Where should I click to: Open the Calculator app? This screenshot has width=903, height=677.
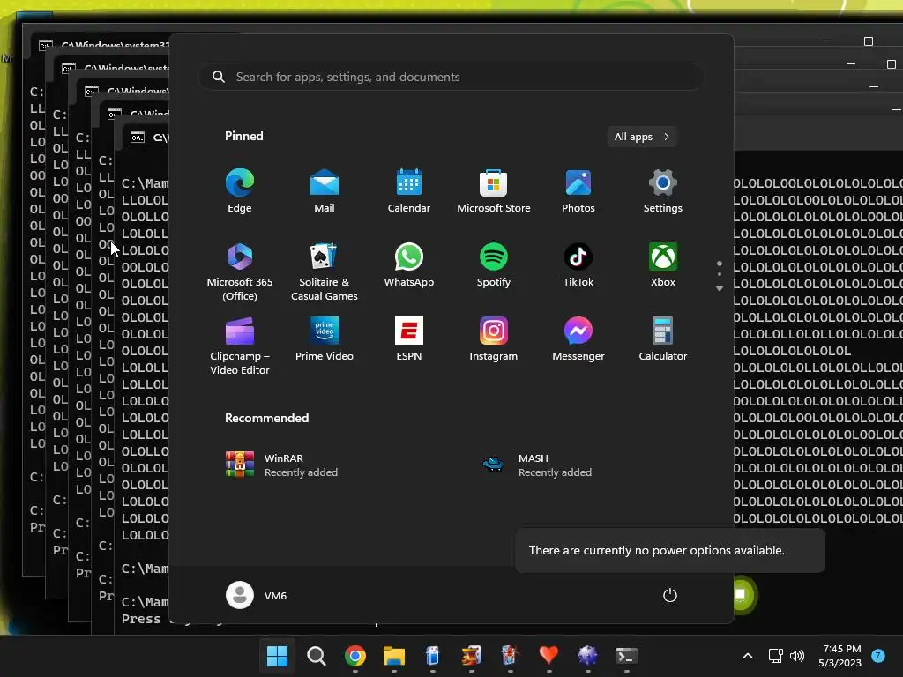tap(663, 339)
